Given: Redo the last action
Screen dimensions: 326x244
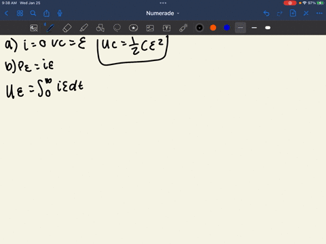Looking at the screenshot, I should click(x=280, y=14).
